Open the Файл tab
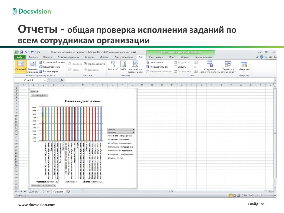This screenshot has height=213, width=284. click(x=20, y=57)
